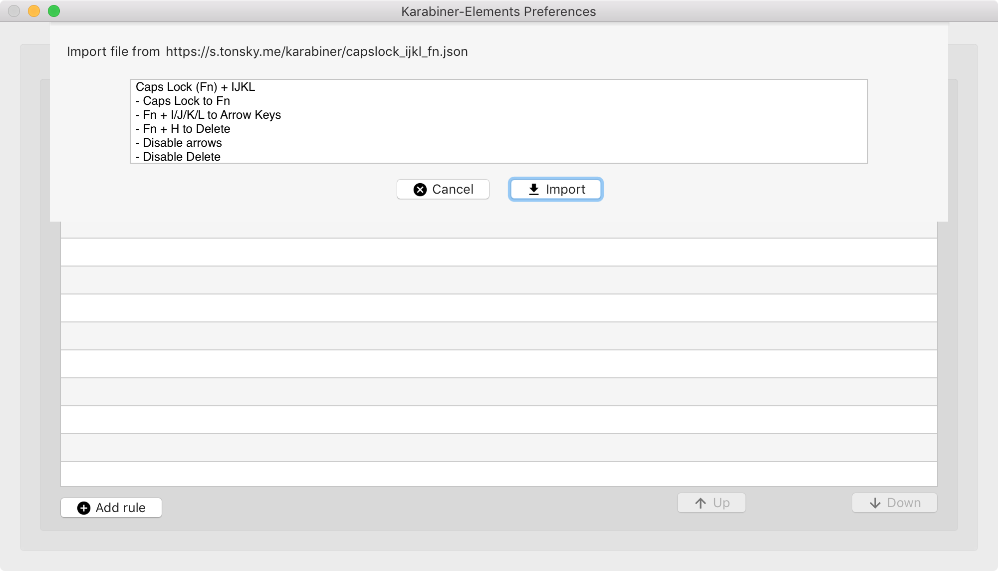Click the 'Disable arrows' line
The width and height of the screenshot is (998, 571).
click(x=179, y=143)
